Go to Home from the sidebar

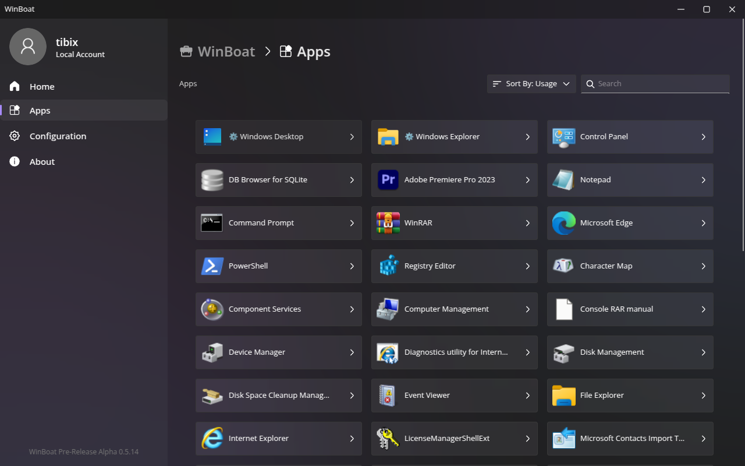click(42, 86)
